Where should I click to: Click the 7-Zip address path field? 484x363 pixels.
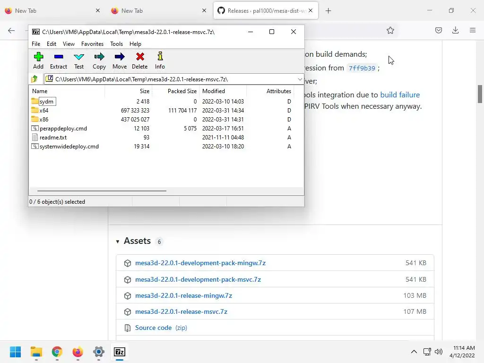point(174,79)
